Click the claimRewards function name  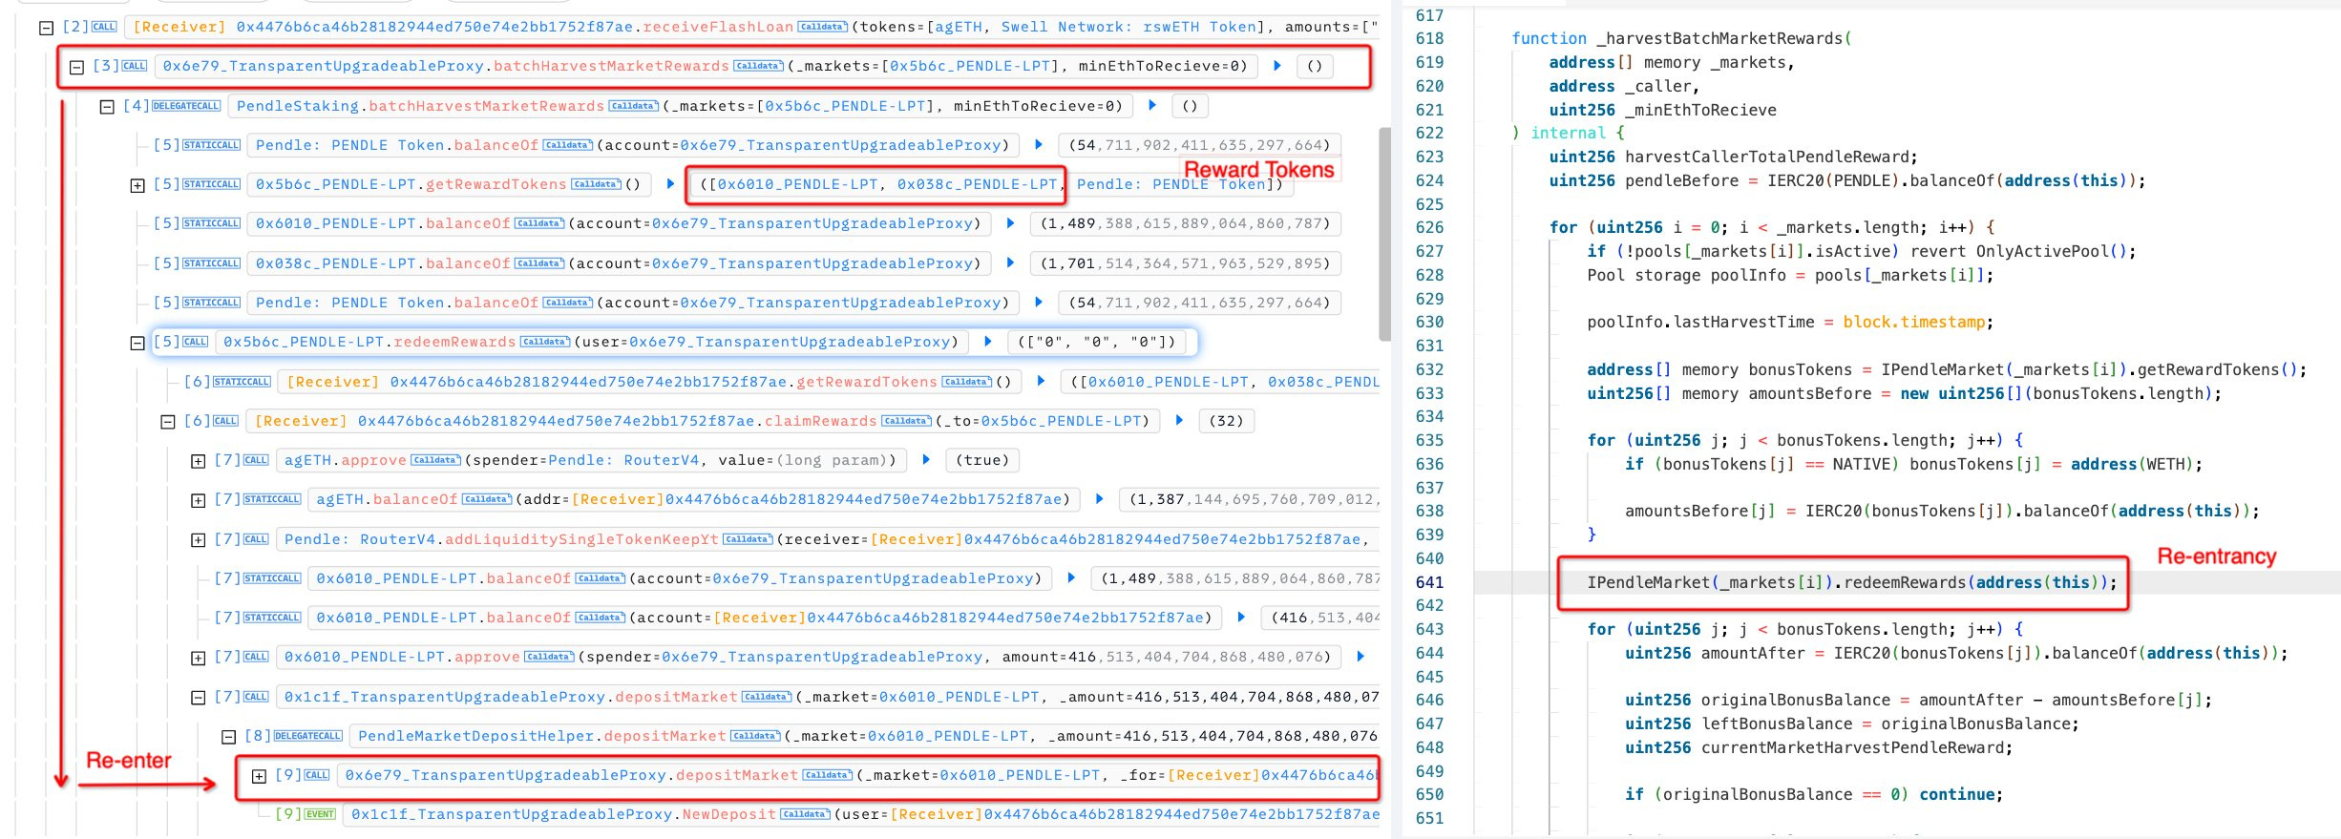[x=821, y=421]
